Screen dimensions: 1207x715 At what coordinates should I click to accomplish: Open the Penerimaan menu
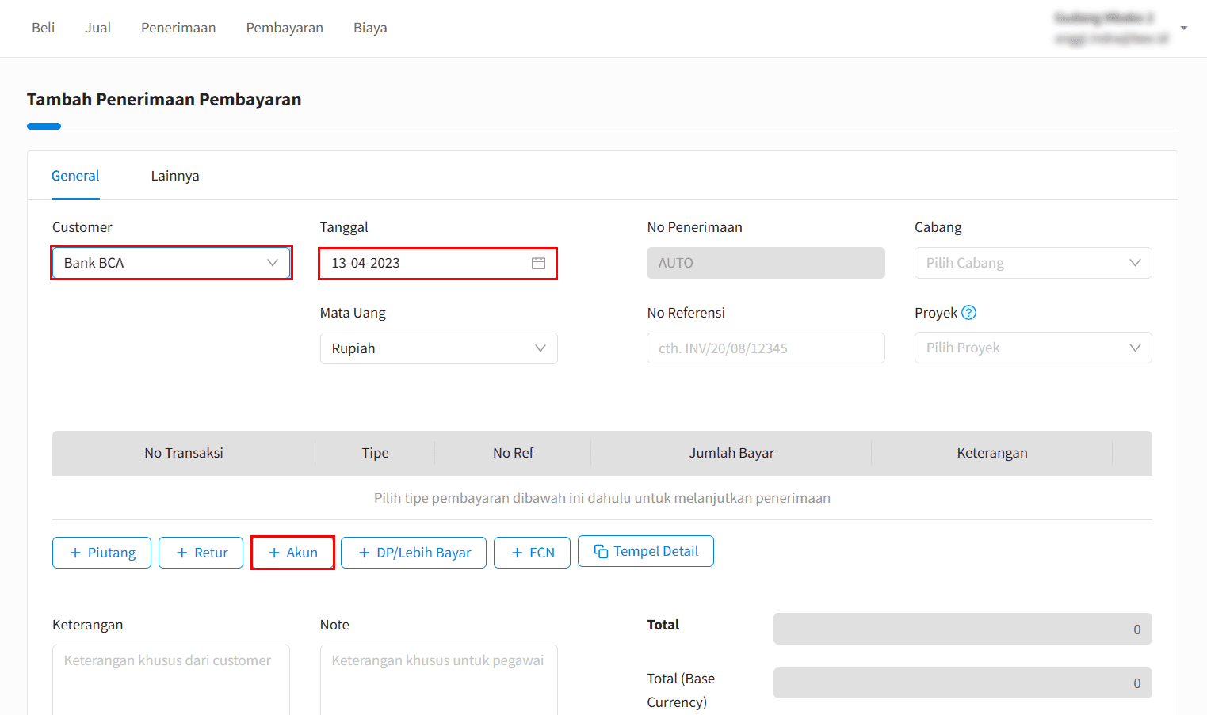(x=178, y=28)
